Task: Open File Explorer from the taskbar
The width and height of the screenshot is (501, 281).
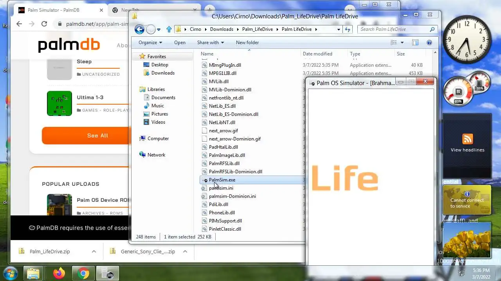Action: (x=34, y=273)
